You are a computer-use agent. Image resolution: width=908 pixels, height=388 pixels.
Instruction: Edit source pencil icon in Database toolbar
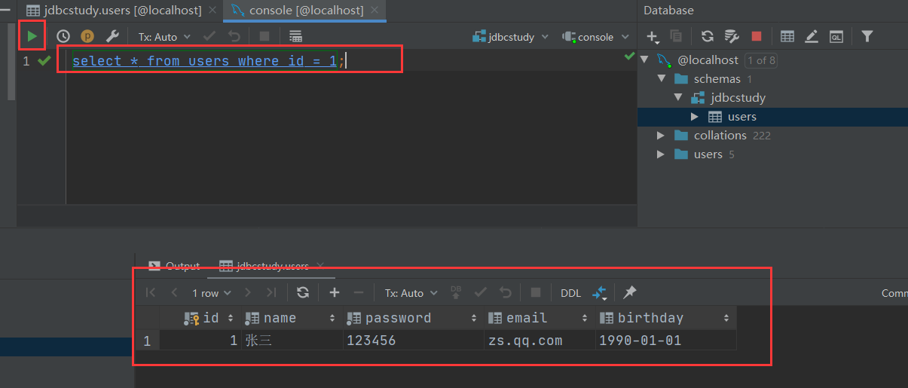click(x=812, y=36)
